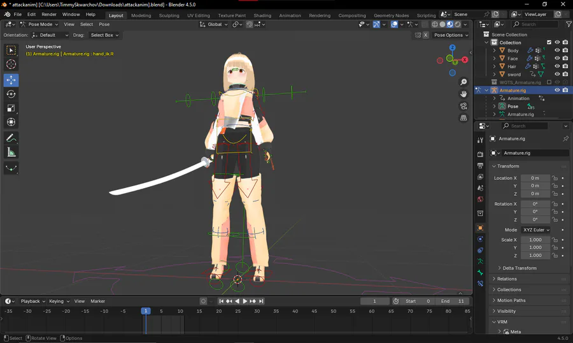Viewport: 573px width, 343px height.
Task: Activate the Scale tool
Action: [x=11, y=108]
